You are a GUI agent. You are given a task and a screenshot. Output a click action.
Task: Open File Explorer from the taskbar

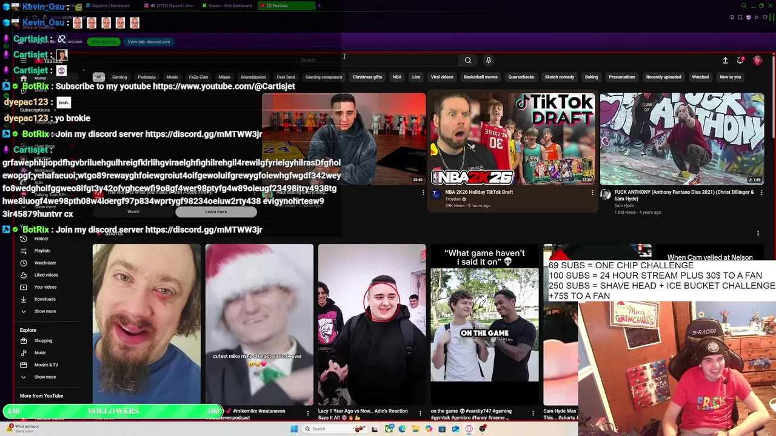[415, 429]
